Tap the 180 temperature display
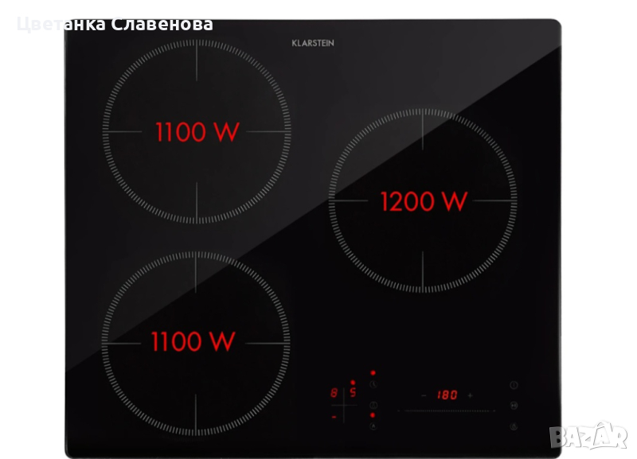The height and width of the screenshot is (459, 637). 446,395
